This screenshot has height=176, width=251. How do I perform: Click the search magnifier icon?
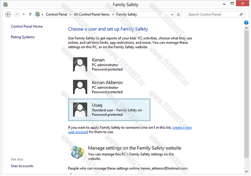tap(241, 15)
